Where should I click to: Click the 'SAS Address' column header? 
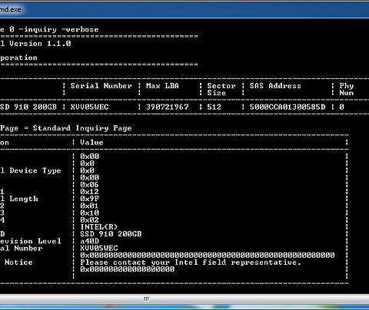click(275, 86)
